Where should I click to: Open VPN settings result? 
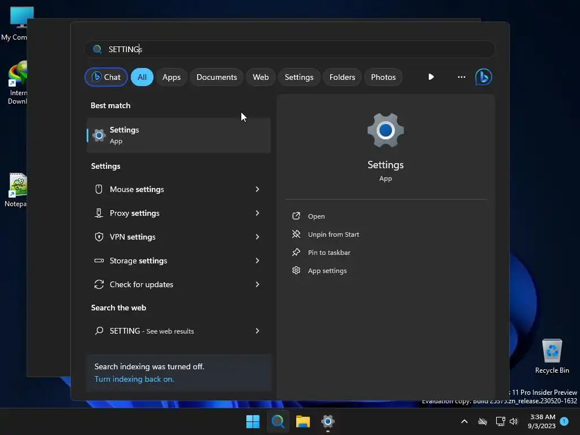(178, 237)
